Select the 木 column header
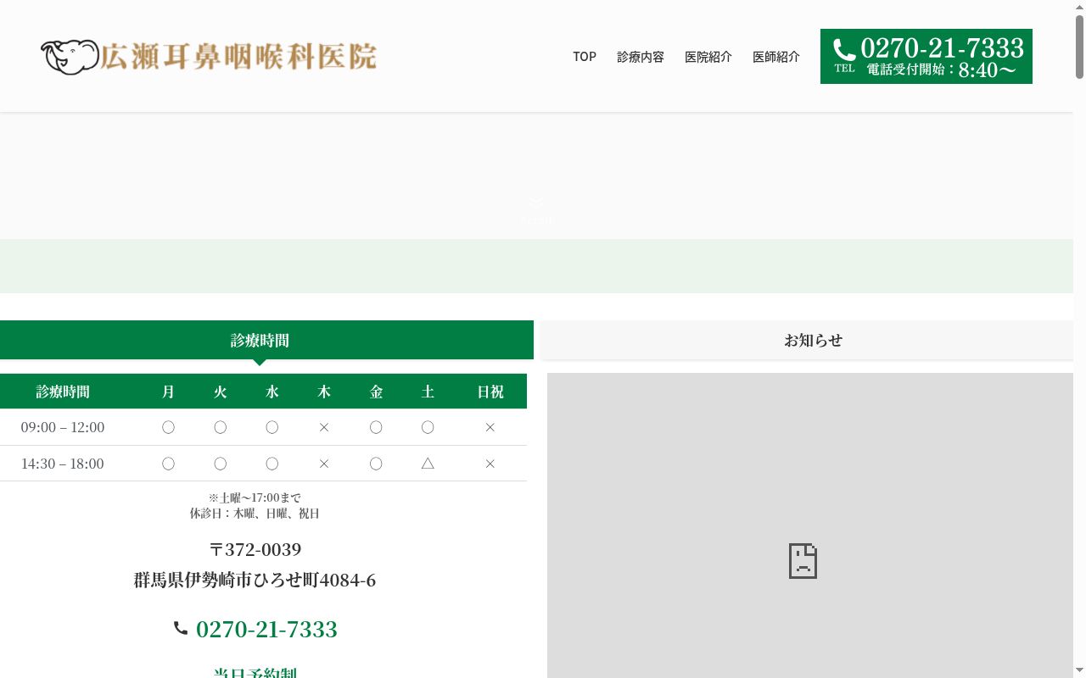This screenshot has height=678, width=1086. tap(324, 392)
